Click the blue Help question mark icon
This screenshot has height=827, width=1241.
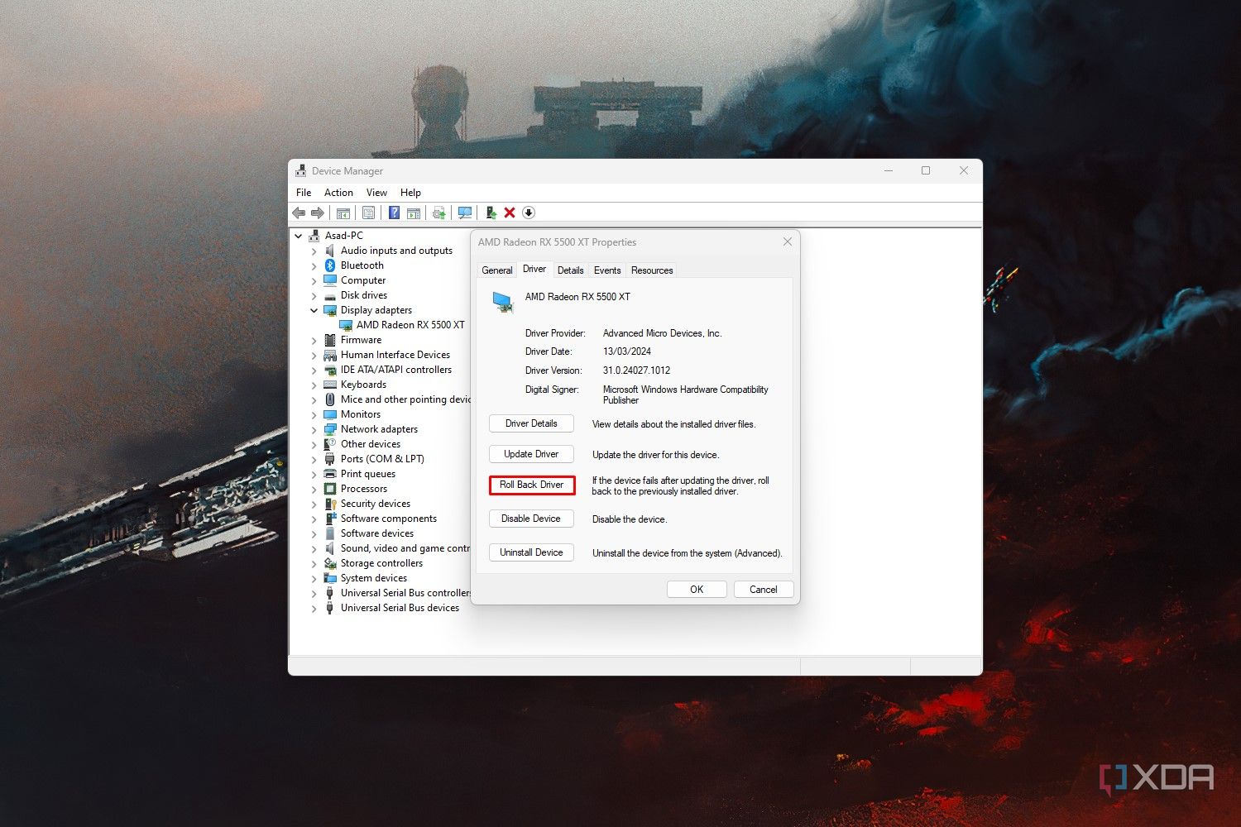(395, 213)
